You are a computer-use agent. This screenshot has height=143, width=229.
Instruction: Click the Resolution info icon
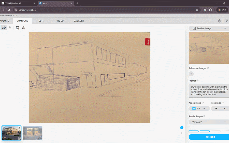[223, 103]
